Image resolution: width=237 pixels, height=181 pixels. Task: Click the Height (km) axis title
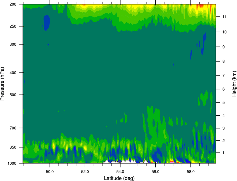(234, 84)
